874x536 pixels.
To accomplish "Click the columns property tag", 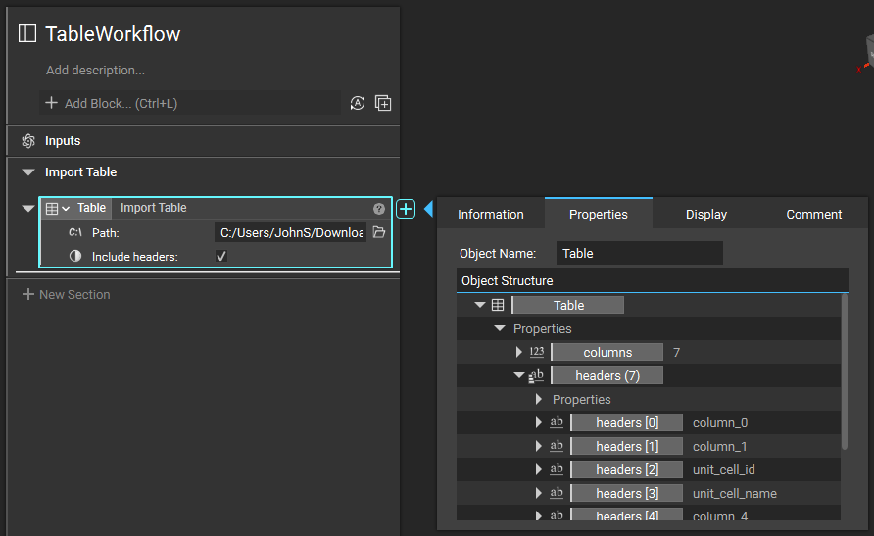I will (x=607, y=352).
